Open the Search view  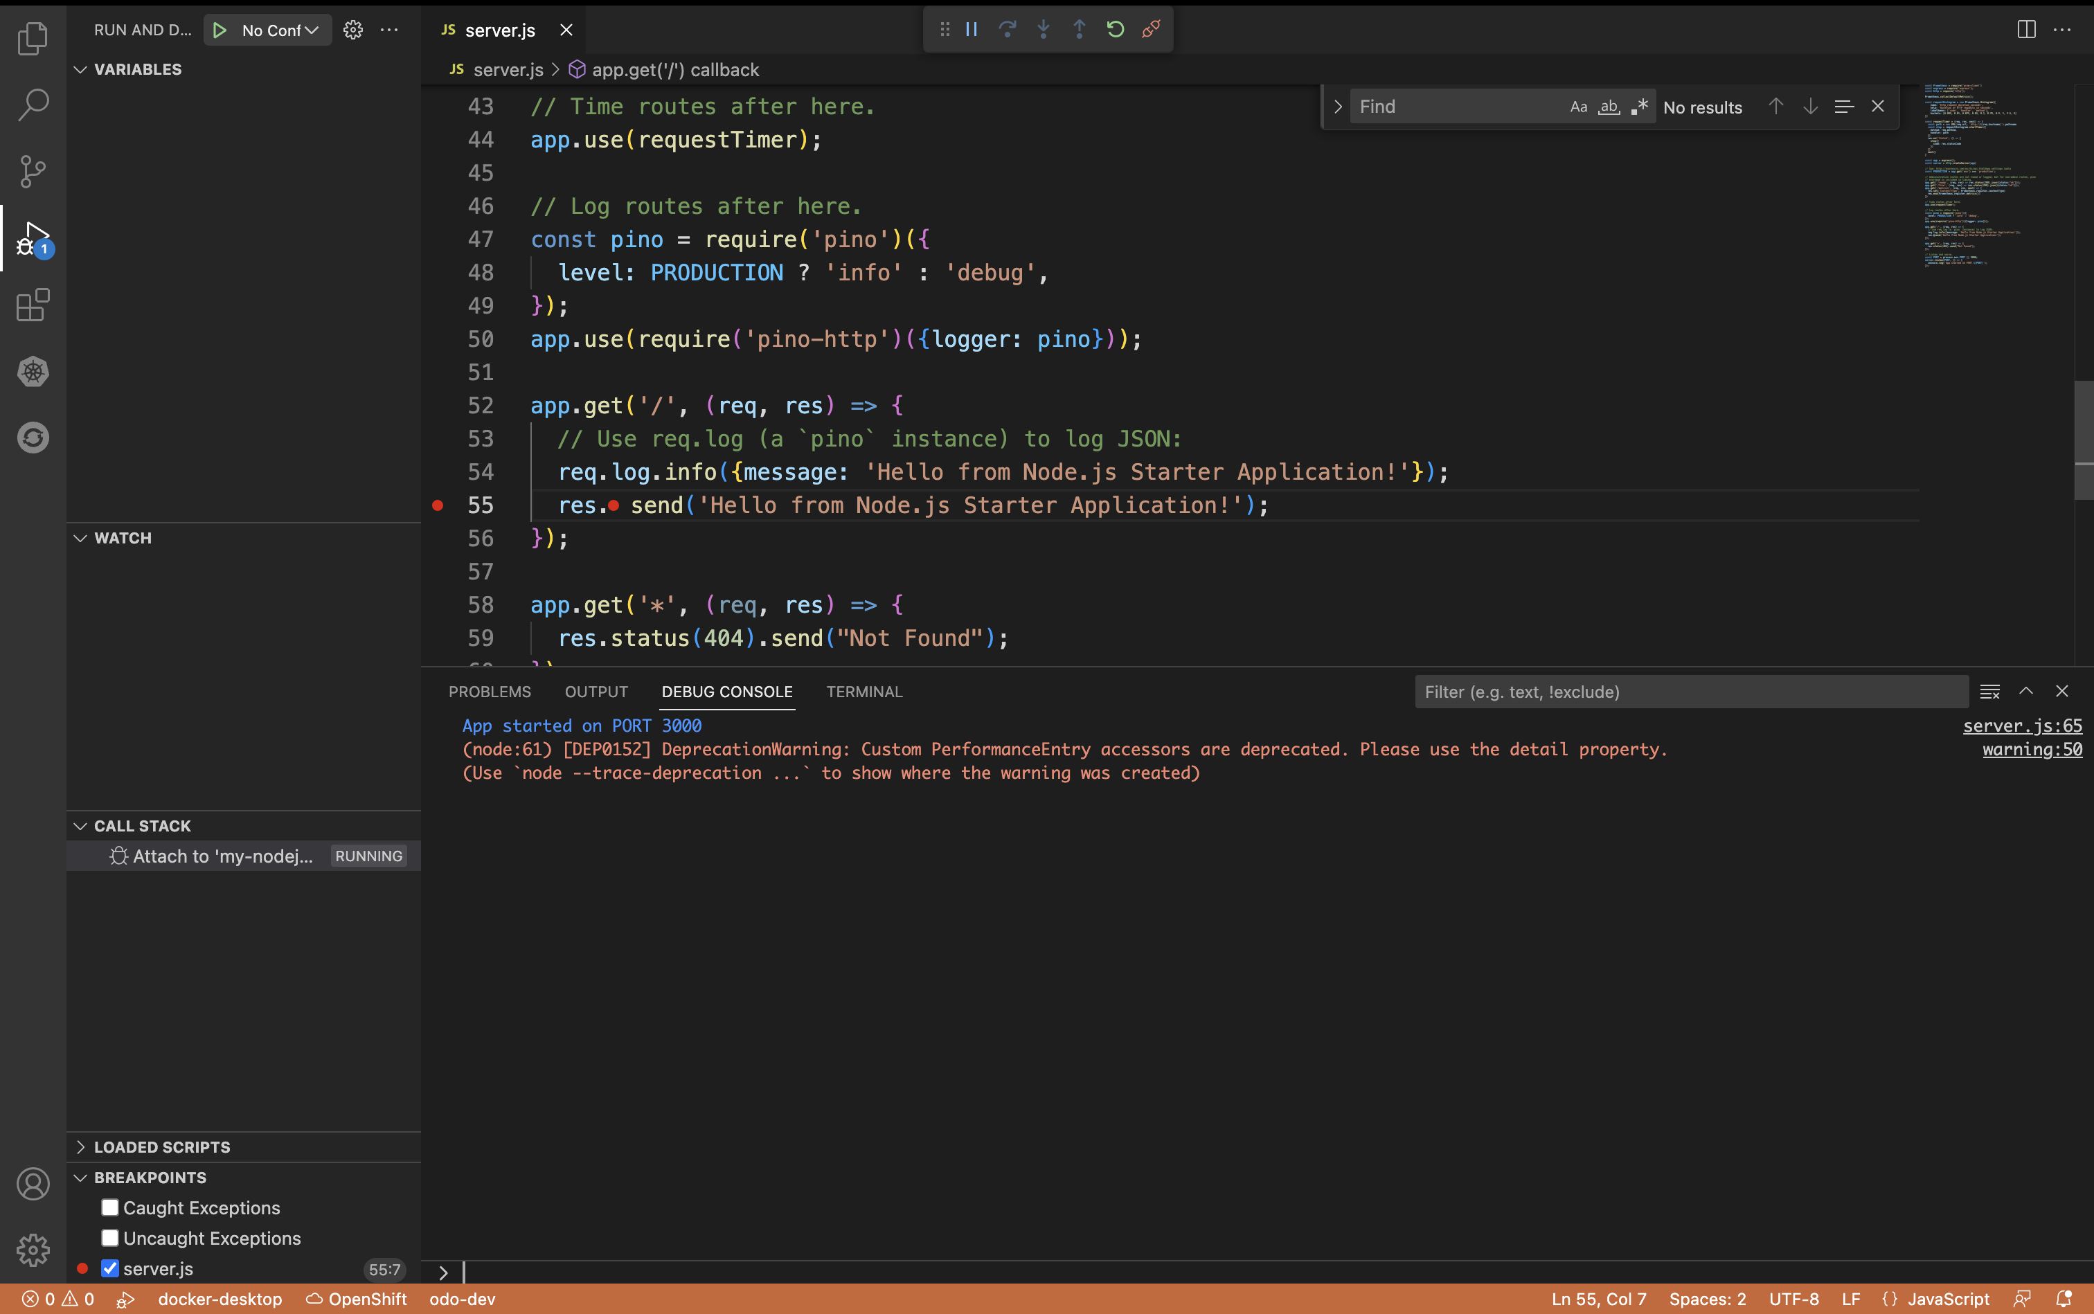tap(32, 105)
